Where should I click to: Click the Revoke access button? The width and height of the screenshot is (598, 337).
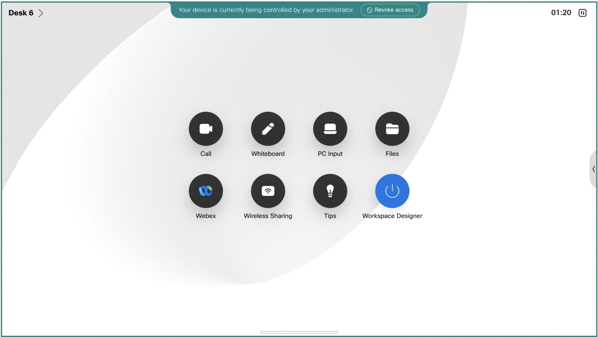(x=390, y=10)
